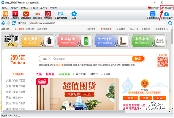Screen dimensions: 174x118
Task: Open the 京东首页 toolbar icon
Action: pos(48,15)
